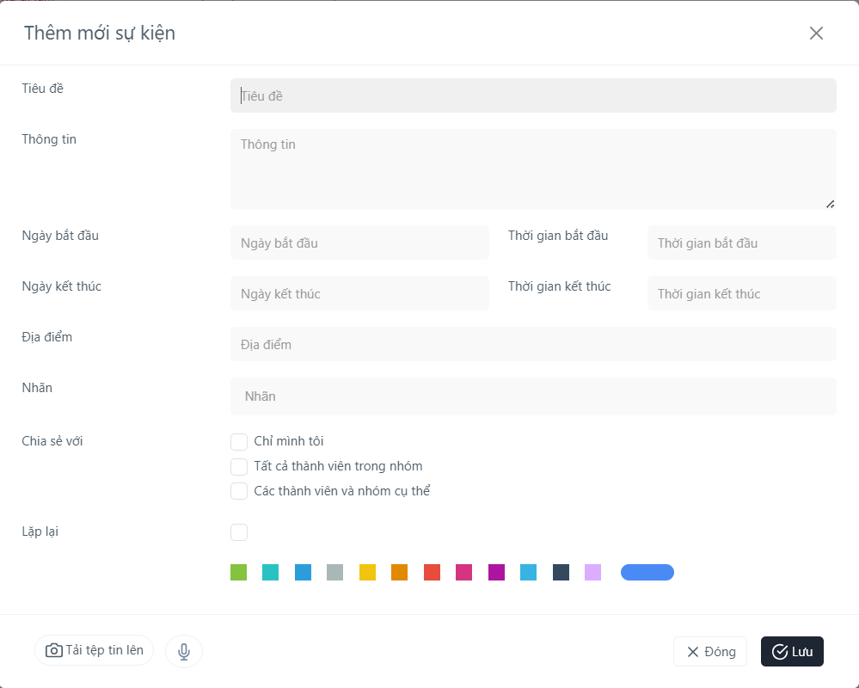Click the microphone voice input icon
The image size is (859, 688).
pos(184,651)
